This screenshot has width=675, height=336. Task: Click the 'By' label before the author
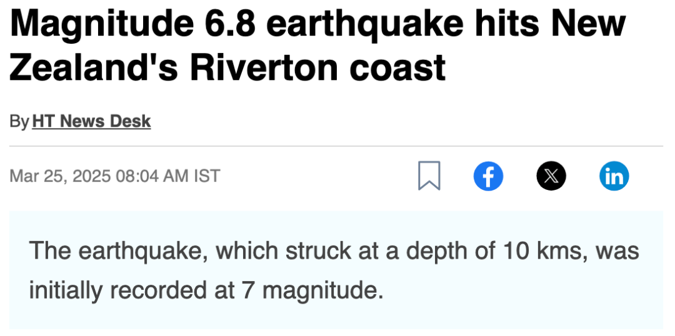[x=19, y=122]
